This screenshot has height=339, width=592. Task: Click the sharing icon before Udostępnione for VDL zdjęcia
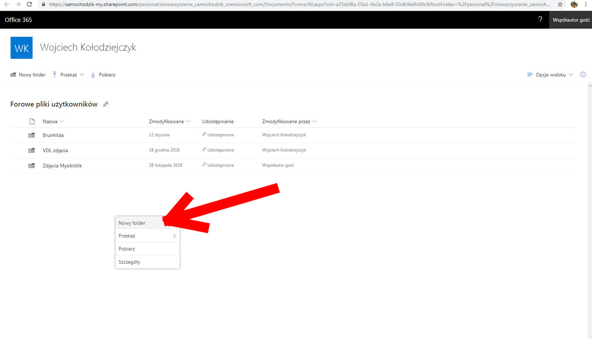pyautogui.click(x=203, y=150)
